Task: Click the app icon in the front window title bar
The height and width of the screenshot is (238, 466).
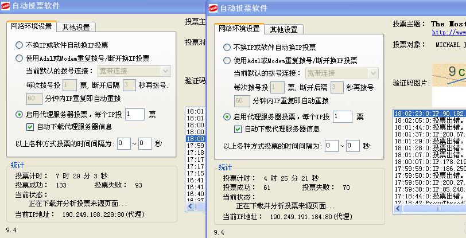Action: [213, 8]
